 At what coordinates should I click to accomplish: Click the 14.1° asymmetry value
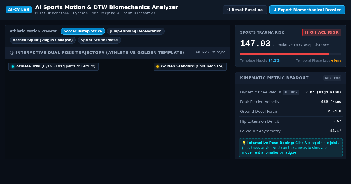[336, 131]
